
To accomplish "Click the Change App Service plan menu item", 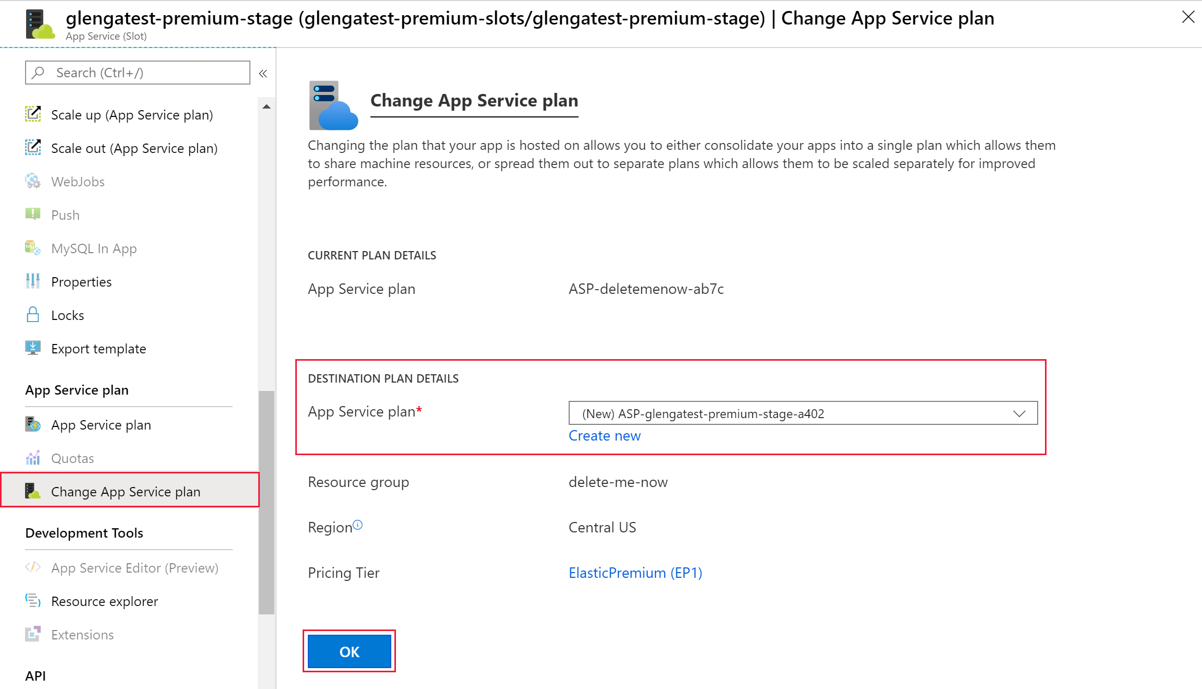I will [x=126, y=491].
